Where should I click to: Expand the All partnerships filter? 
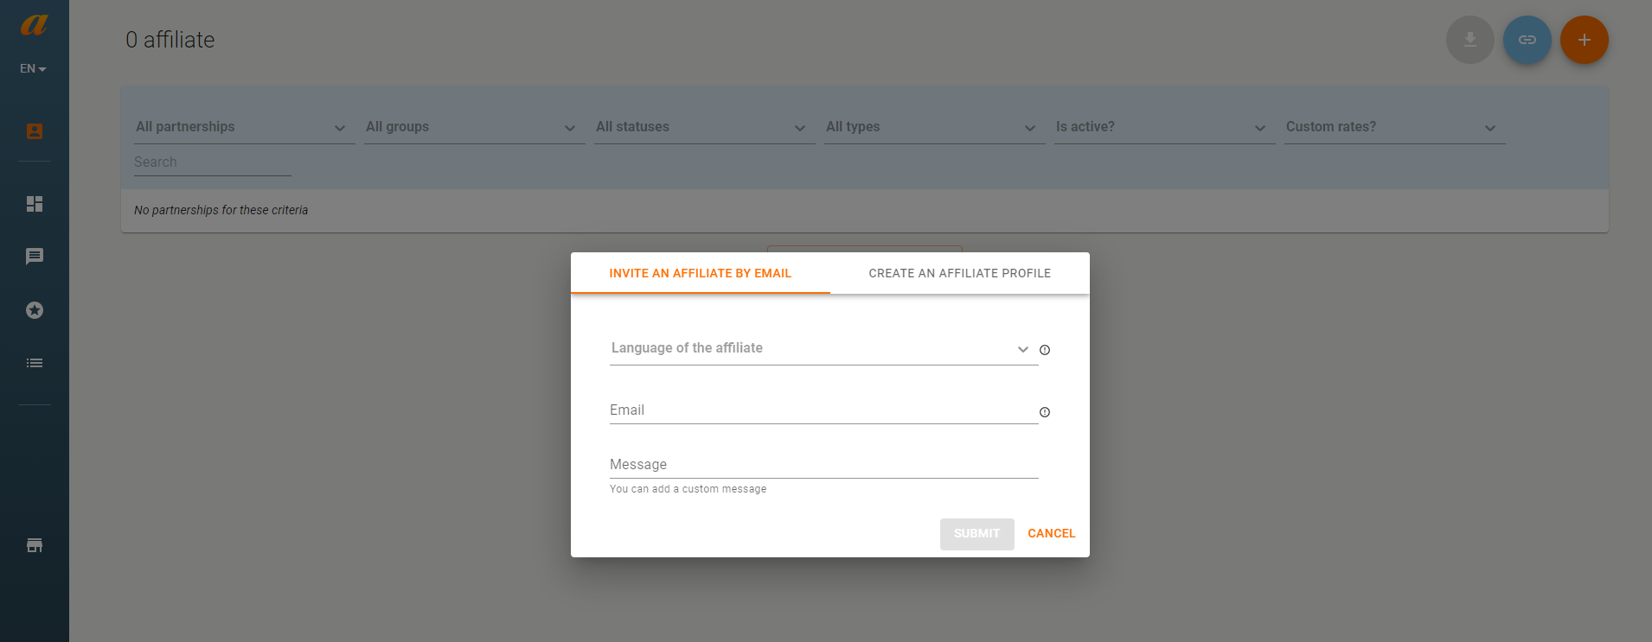pyautogui.click(x=245, y=127)
